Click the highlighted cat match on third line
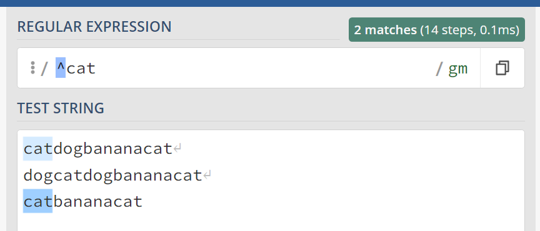Image resolution: width=540 pixels, height=231 pixels. click(38, 200)
